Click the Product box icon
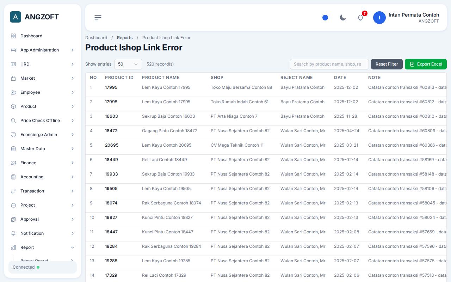Viewport: 451px width, 282px height. [x=13, y=106]
